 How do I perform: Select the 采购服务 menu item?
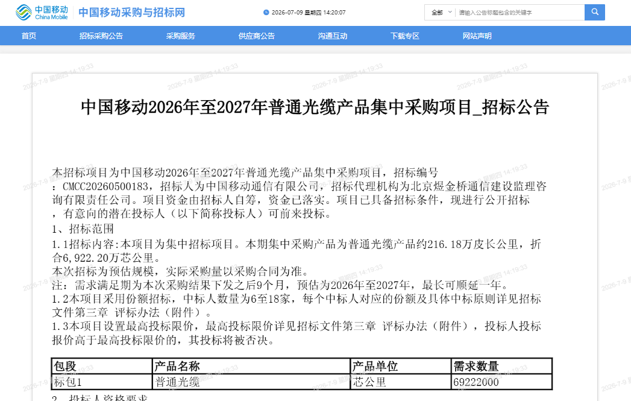click(180, 36)
